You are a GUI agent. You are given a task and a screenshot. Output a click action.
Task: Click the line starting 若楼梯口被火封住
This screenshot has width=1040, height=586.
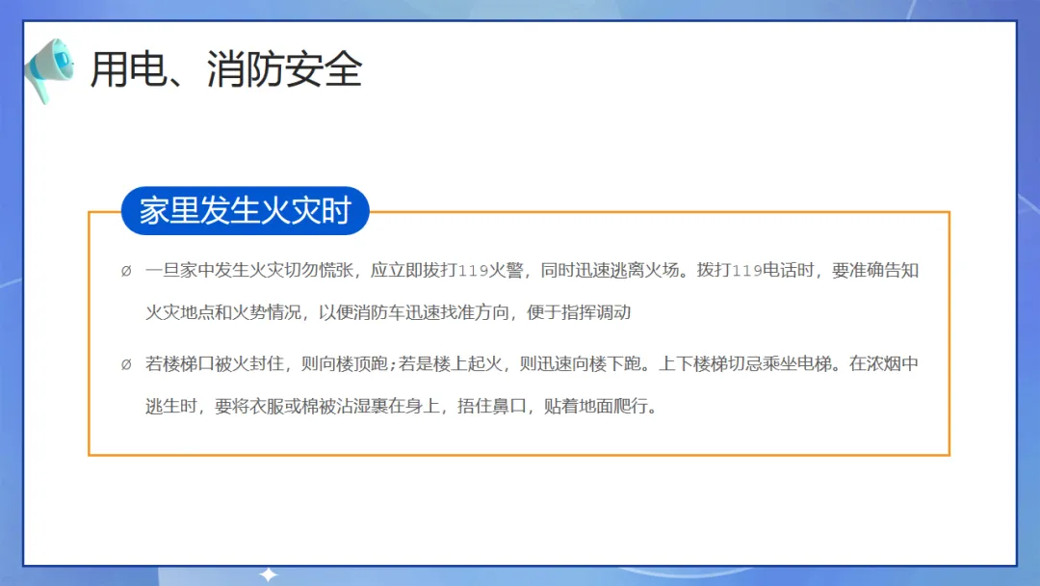(x=532, y=363)
